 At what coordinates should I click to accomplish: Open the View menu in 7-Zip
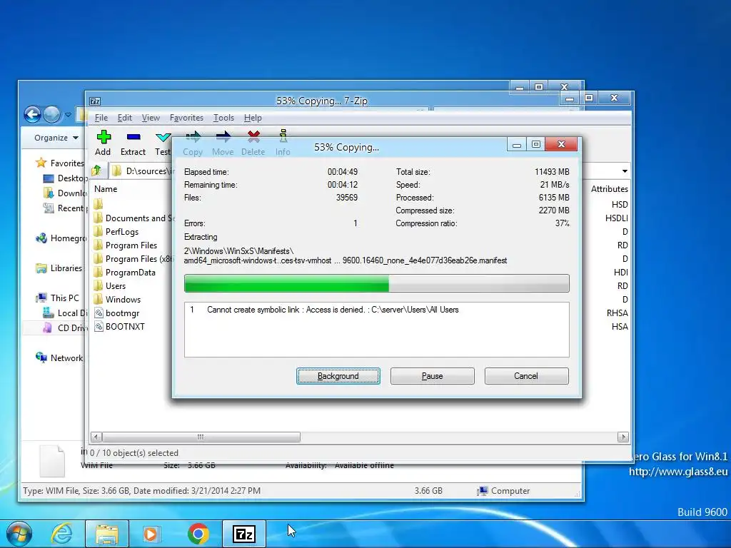click(x=151, y=118)
